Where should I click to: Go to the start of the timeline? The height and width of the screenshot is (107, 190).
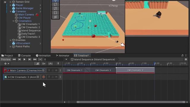pyautogui.click(x=14, y=59)
